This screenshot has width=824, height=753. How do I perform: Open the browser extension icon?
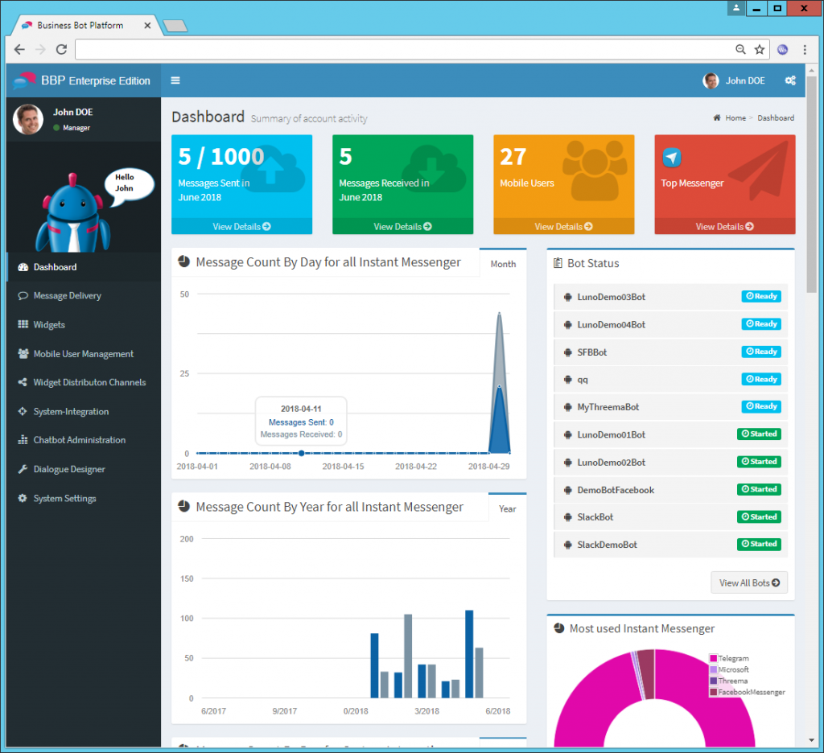782,49
